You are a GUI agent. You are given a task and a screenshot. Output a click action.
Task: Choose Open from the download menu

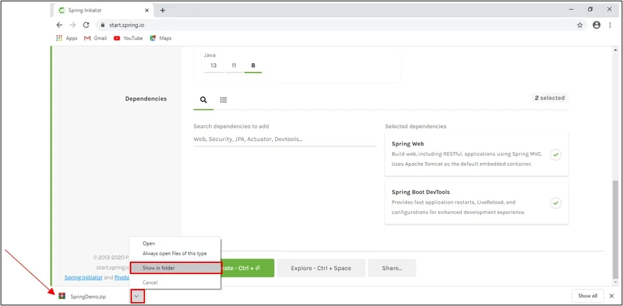click(175, 243)
